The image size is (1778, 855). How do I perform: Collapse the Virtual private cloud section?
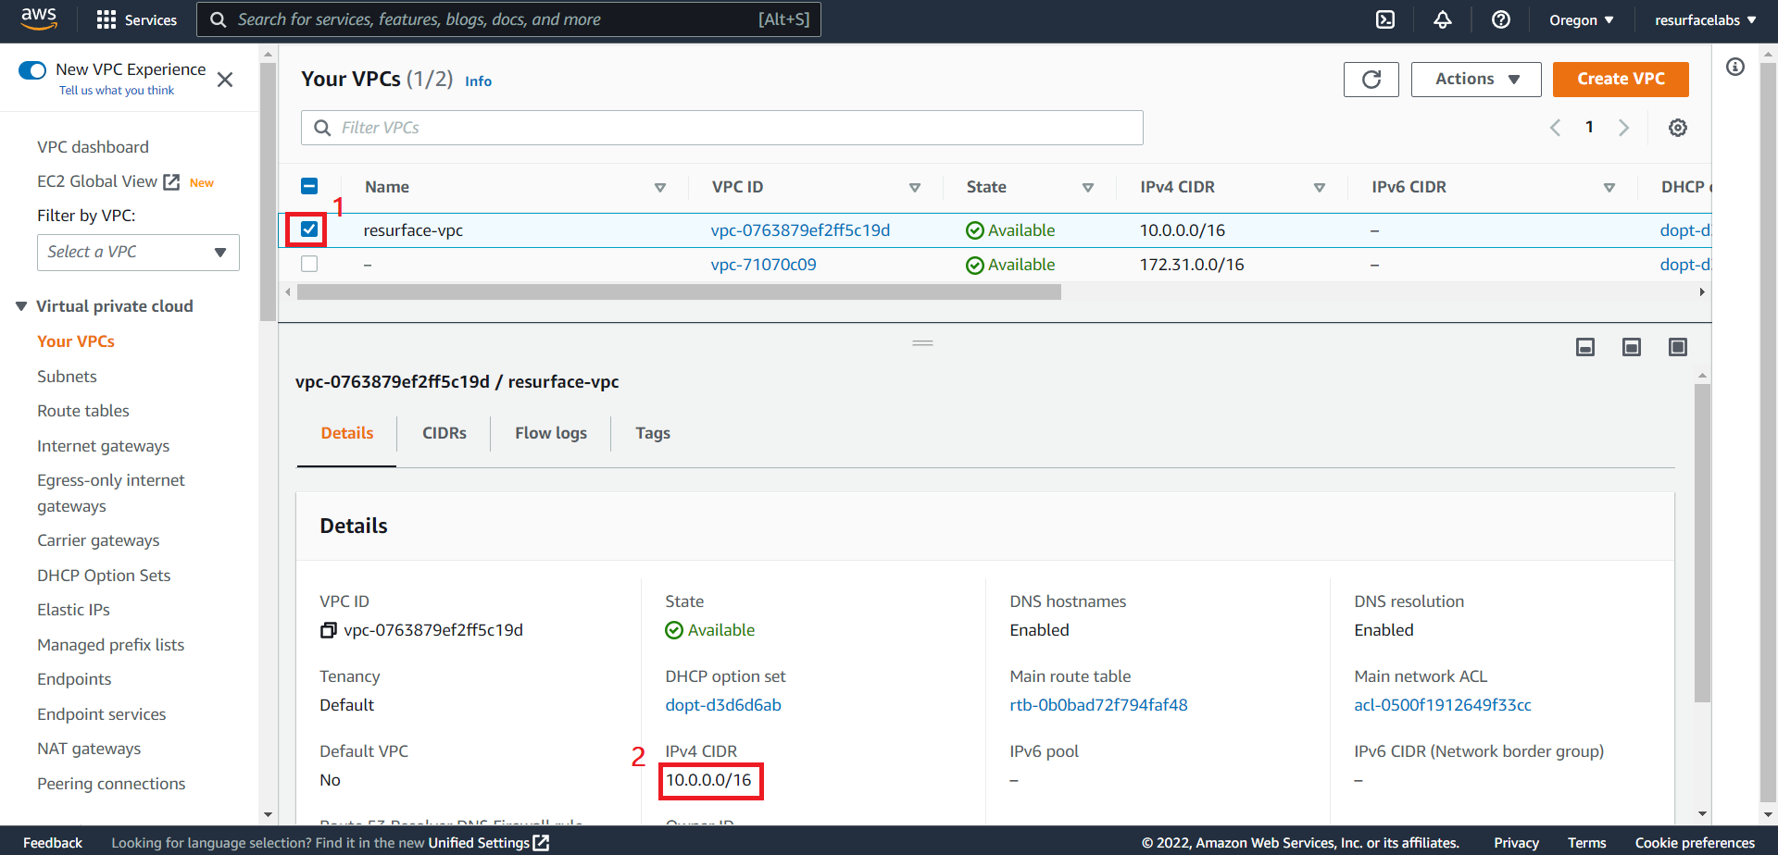[21, 306]
